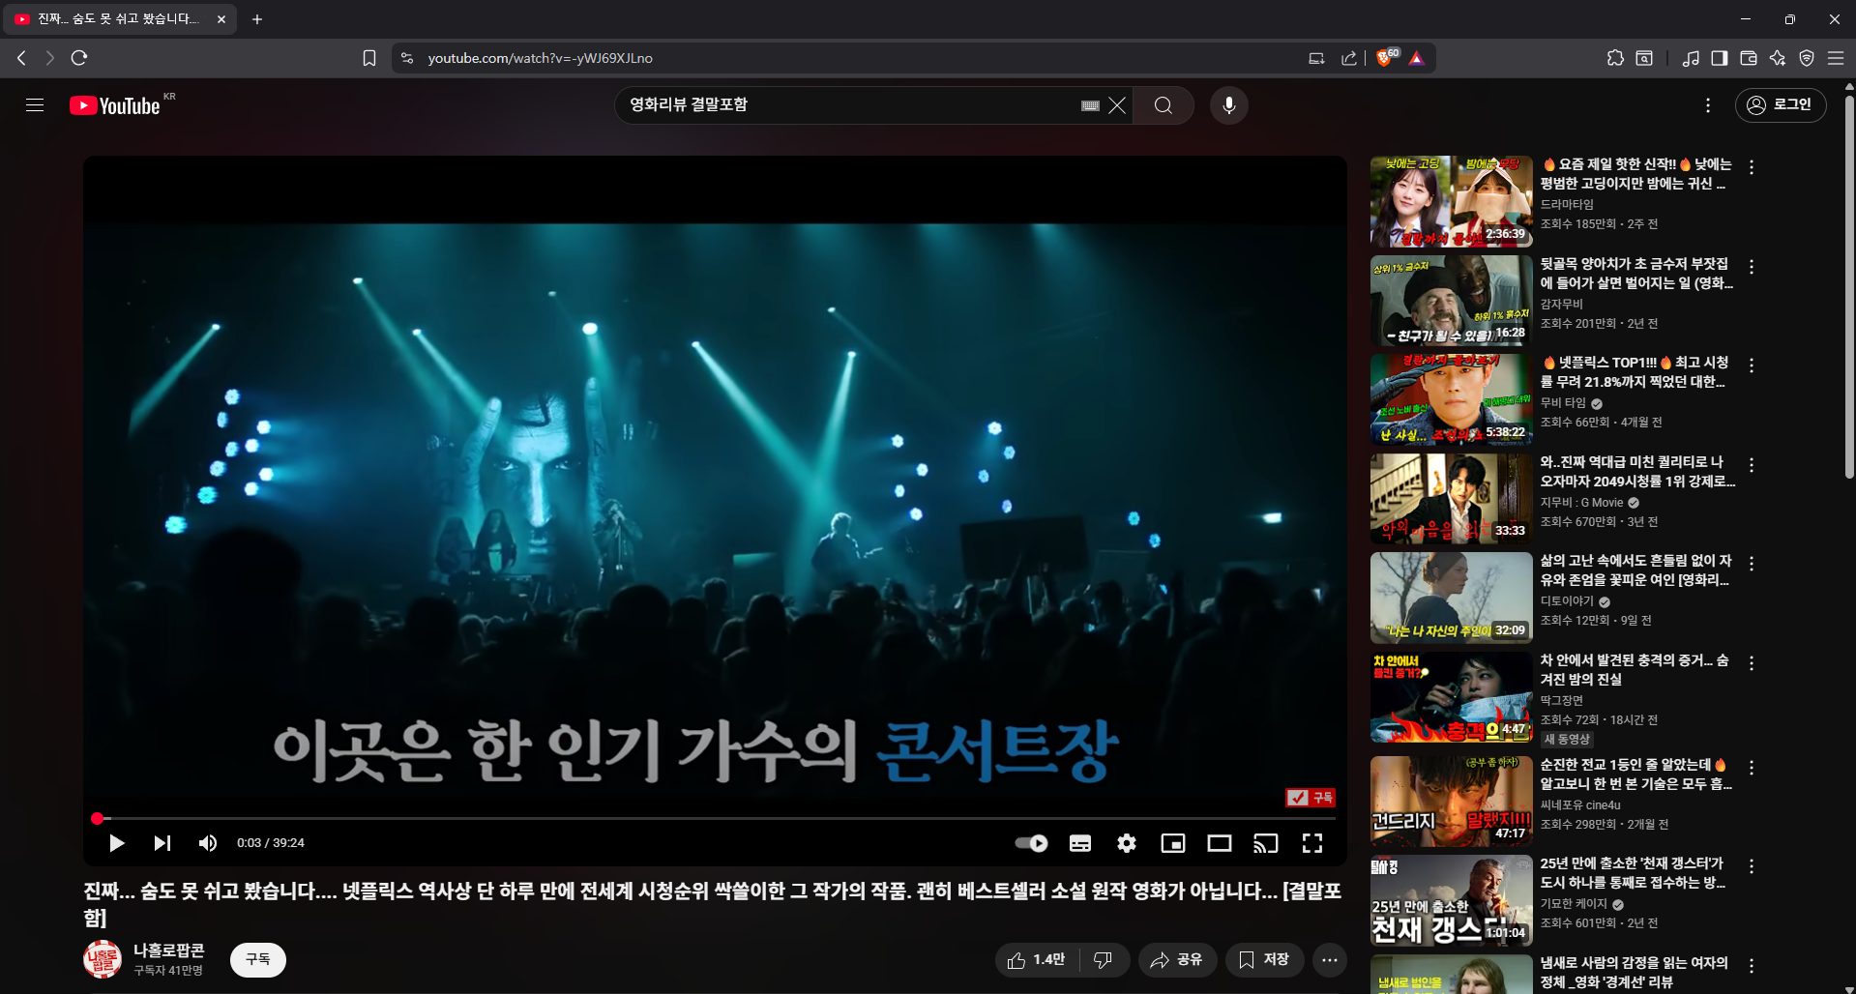Open the on-screen keyboard in search box

click(x=1090, y=105)
